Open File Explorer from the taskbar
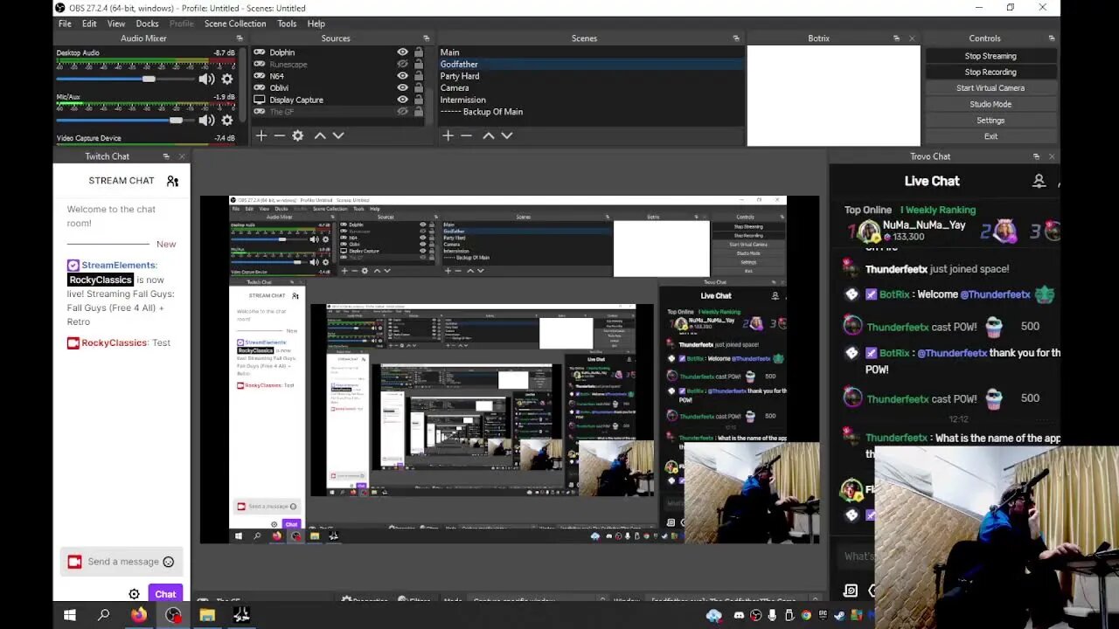The image size is (1119, 629). [x=207, y=615]
